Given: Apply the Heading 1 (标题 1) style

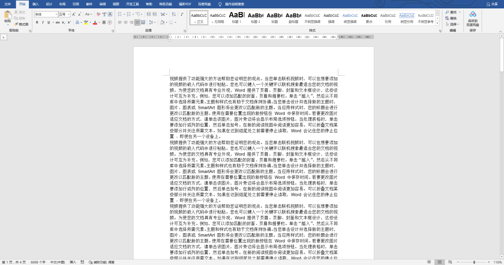Looking at the screenshot, I should pyautogui.click(x=237, y=17).
